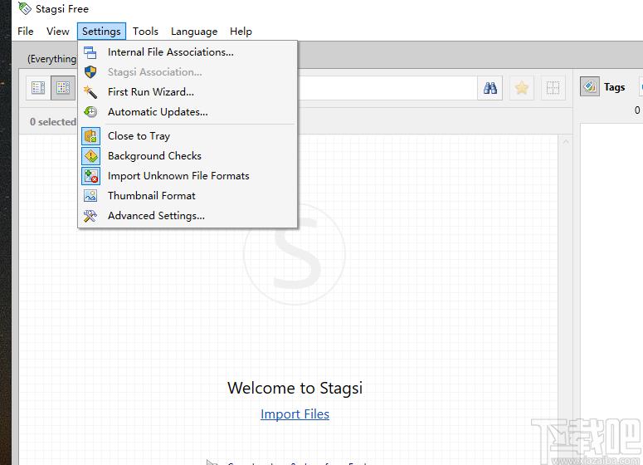This screenshot has width=643, height=465.
Task: Click the Stagsi Free title bar icon
Action: point(25,8)
